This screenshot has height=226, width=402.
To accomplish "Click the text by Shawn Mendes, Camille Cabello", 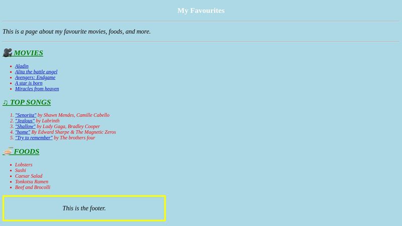I will (73, 115).
